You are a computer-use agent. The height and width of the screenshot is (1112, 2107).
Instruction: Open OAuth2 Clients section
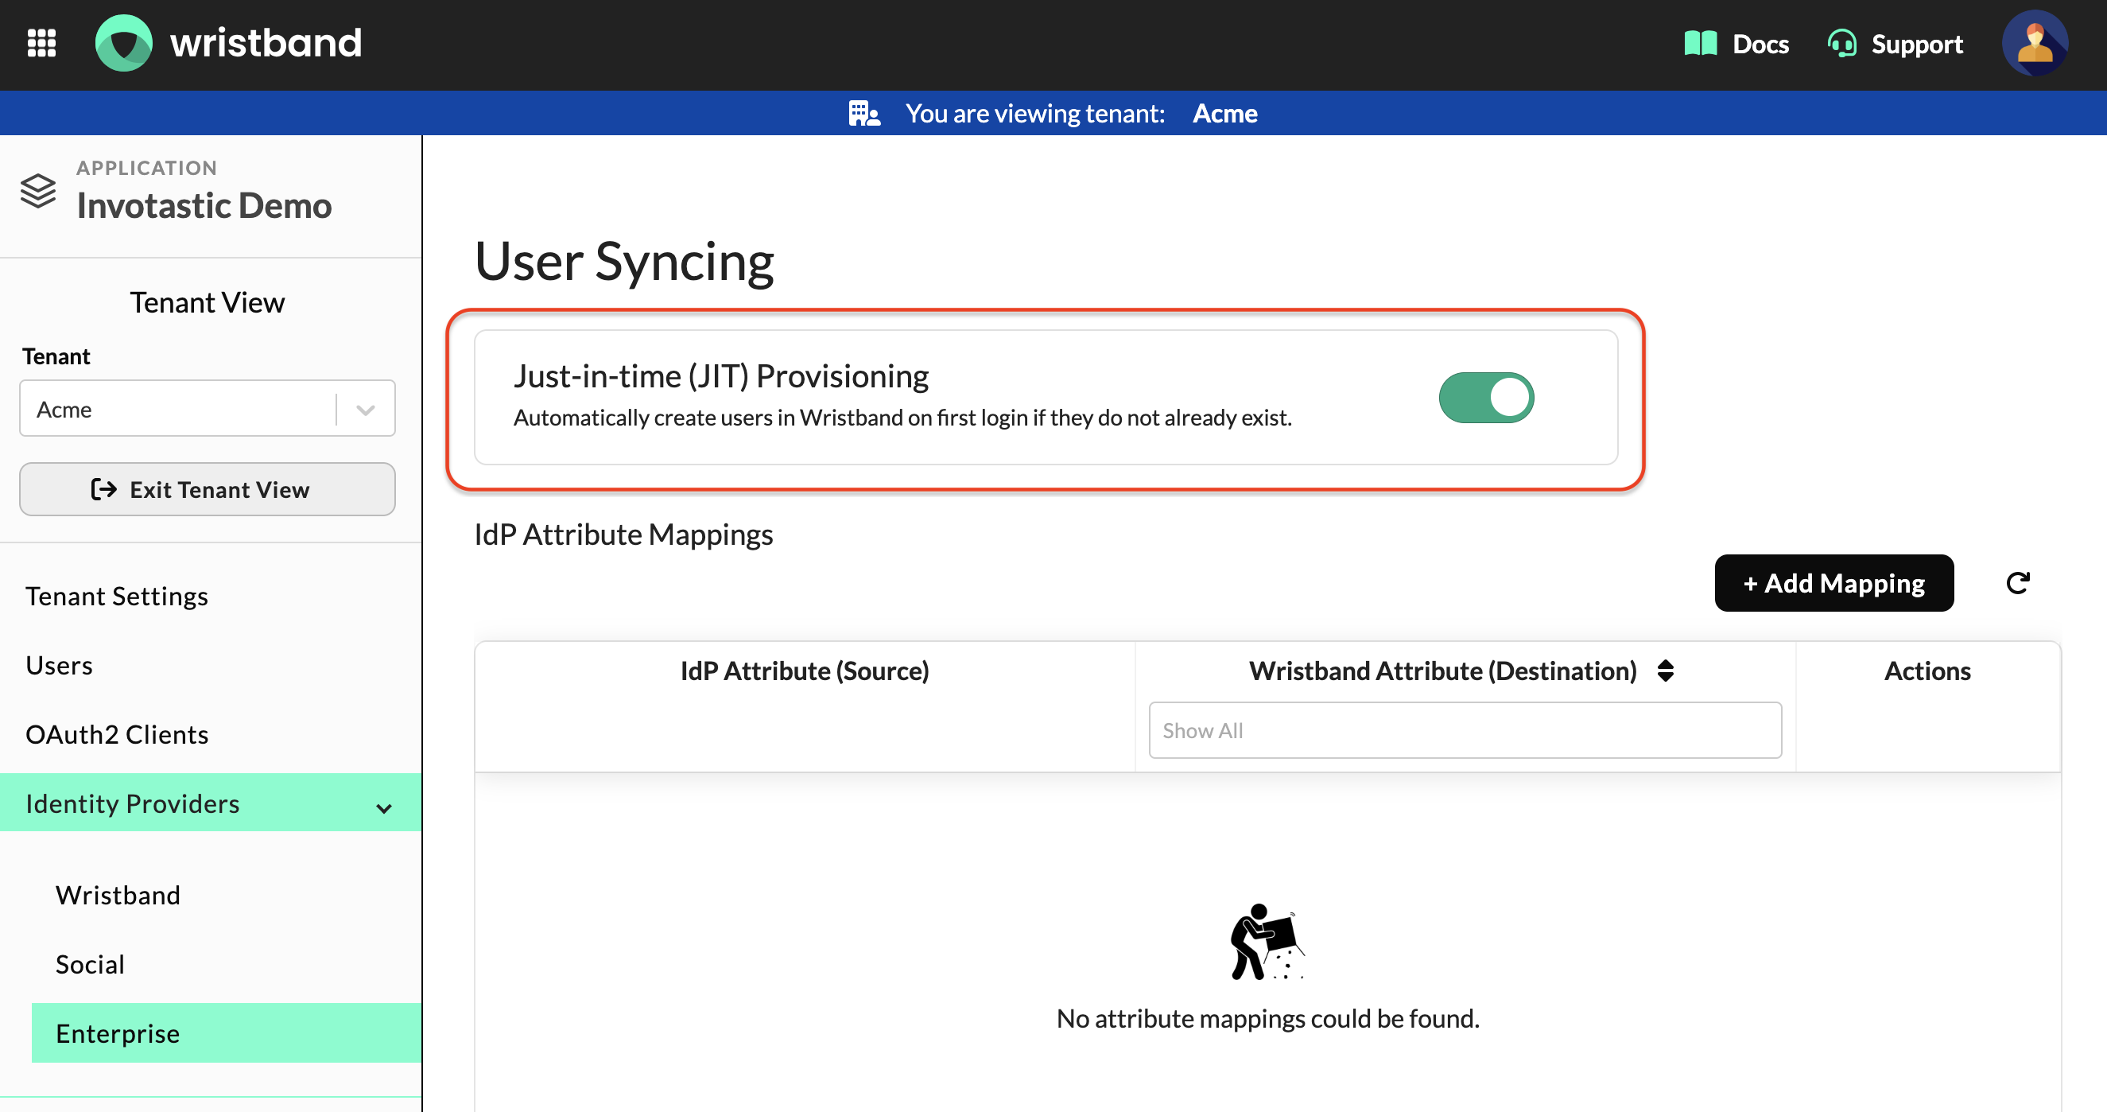point(117,734)
